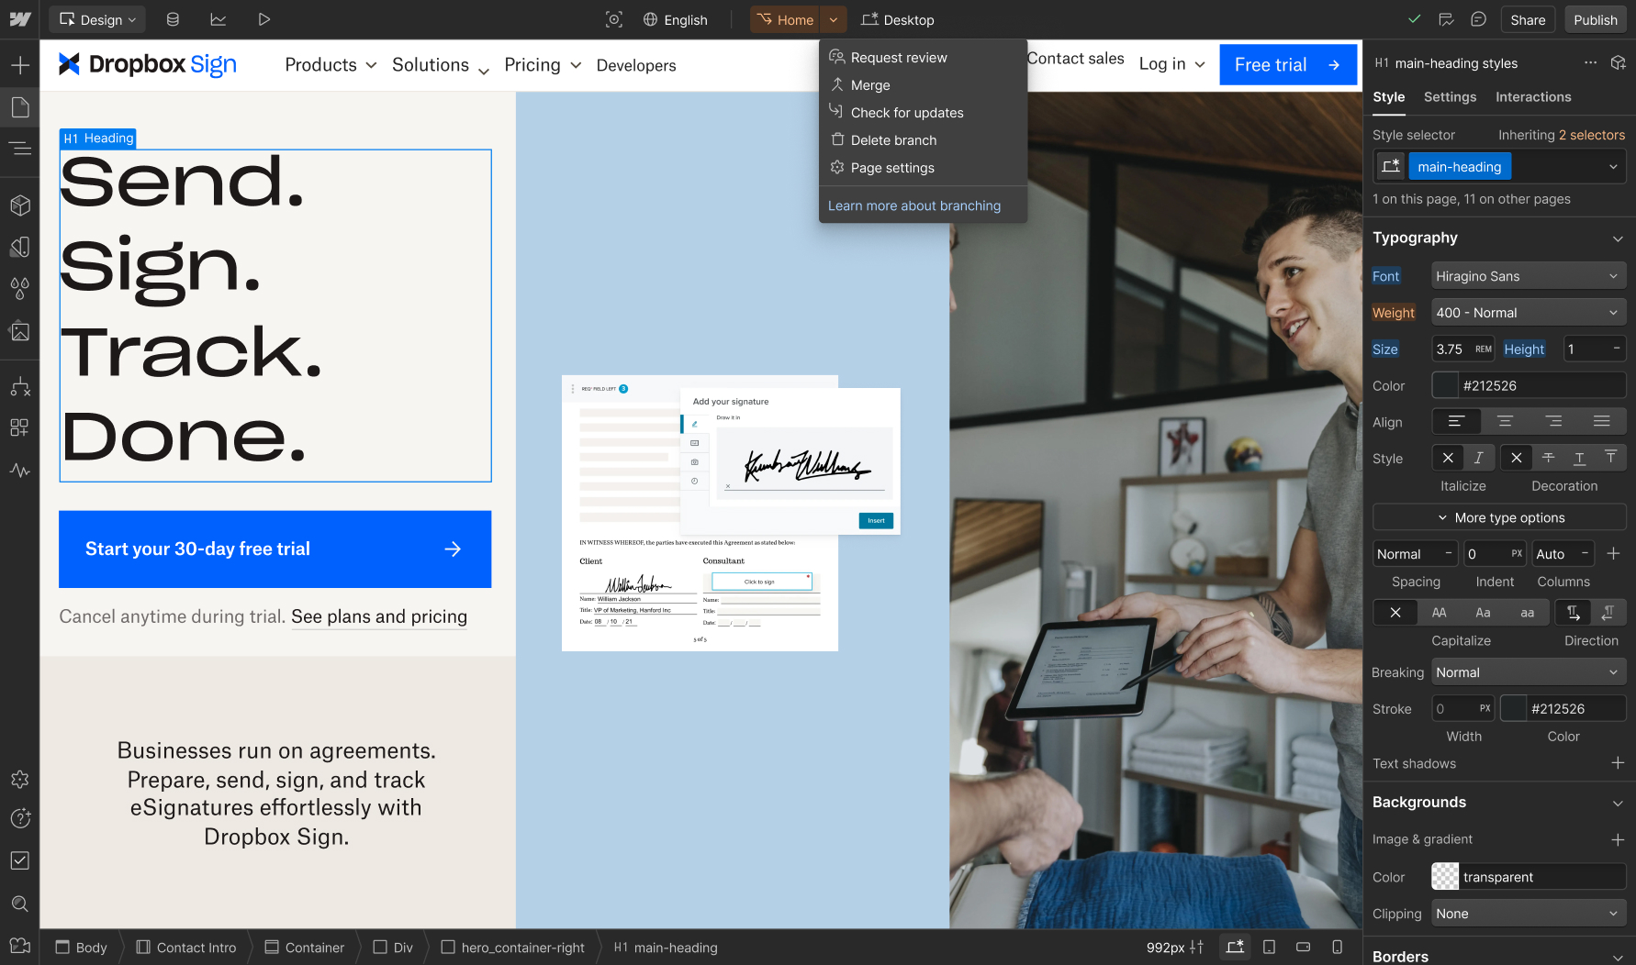This screenshot has height=965, width=1636.
Task: Click the typography color swatch #212526
Action: [x=1446, y=386]
